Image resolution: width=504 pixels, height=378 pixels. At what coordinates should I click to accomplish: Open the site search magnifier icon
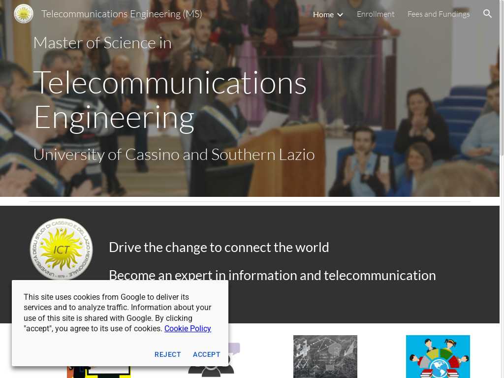pos(487,14)
